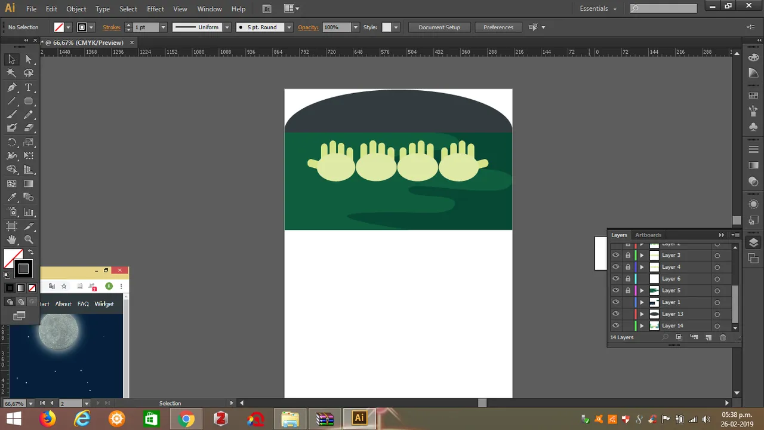
Task: Select the Scale tool
Action: tap(28, 143)
